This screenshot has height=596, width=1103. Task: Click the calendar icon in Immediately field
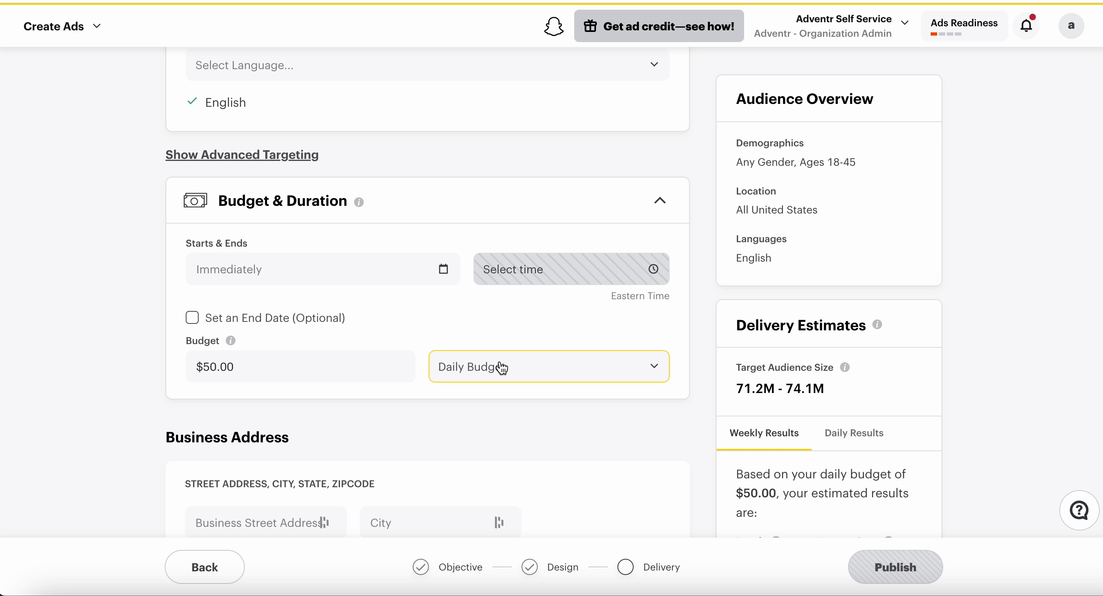click(443, 269)
